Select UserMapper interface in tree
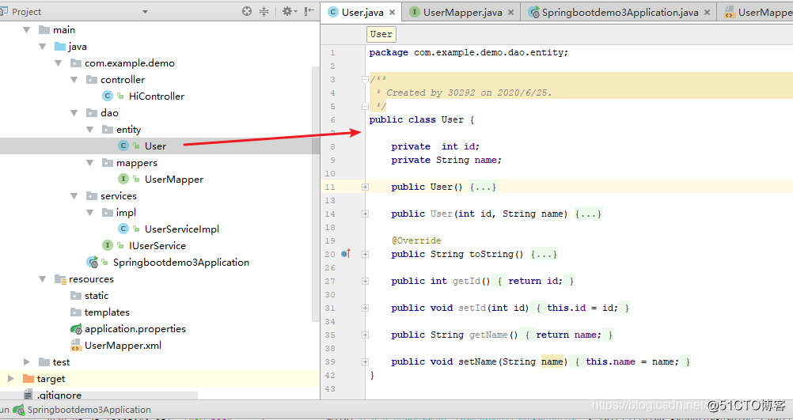793x420 pixels. pos(174,180)
